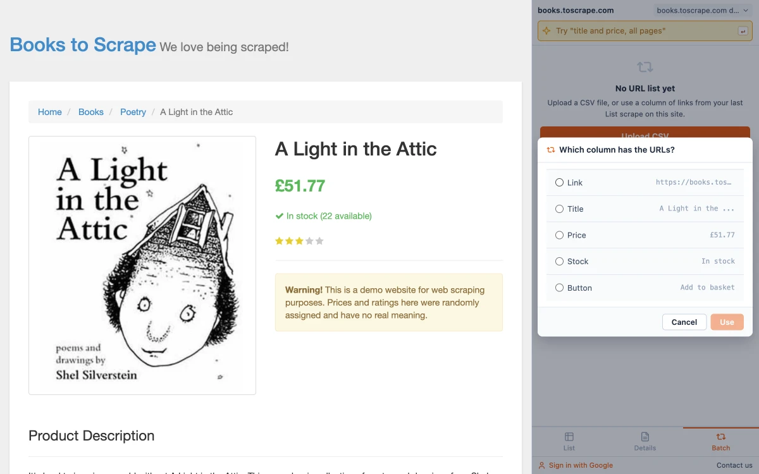Screen dimensions: 759x474
Task: Click the third star of the rating
Action: click(299, 241)
